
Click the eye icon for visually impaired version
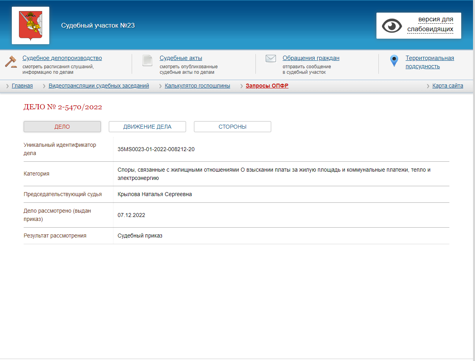click(391, 26)
